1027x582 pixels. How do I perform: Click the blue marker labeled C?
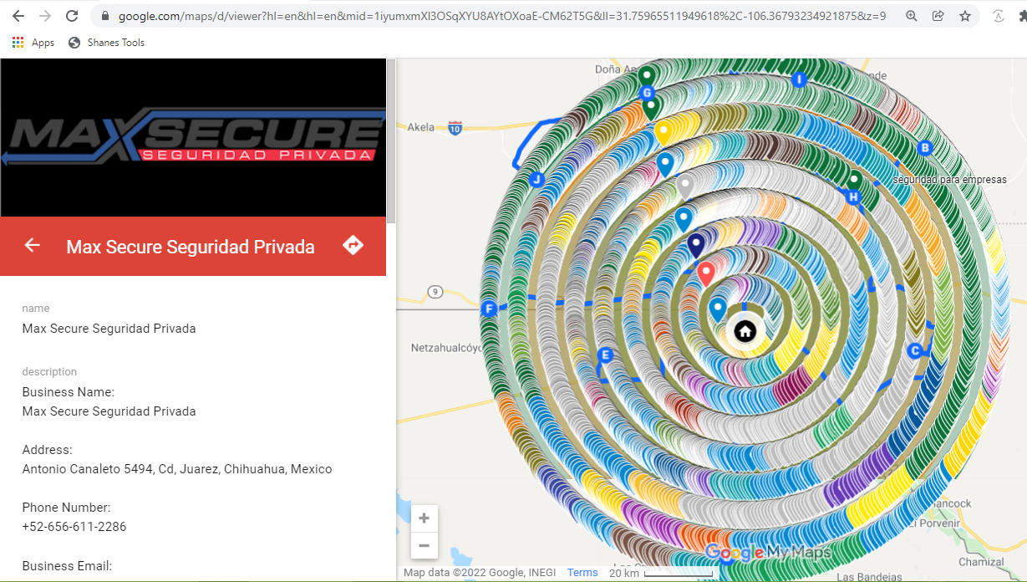point(915,350)
